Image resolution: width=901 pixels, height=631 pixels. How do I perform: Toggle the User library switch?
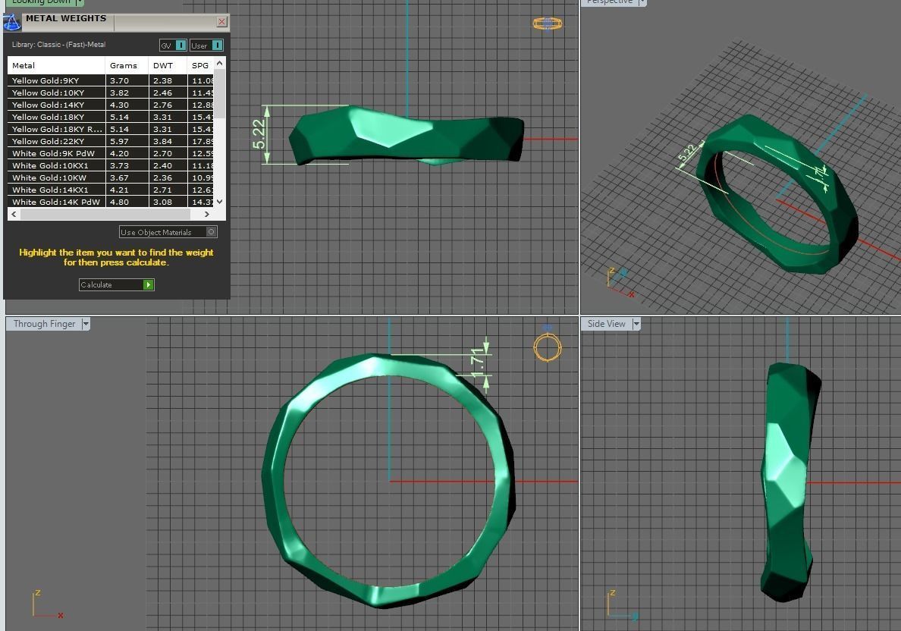point(217,46)
